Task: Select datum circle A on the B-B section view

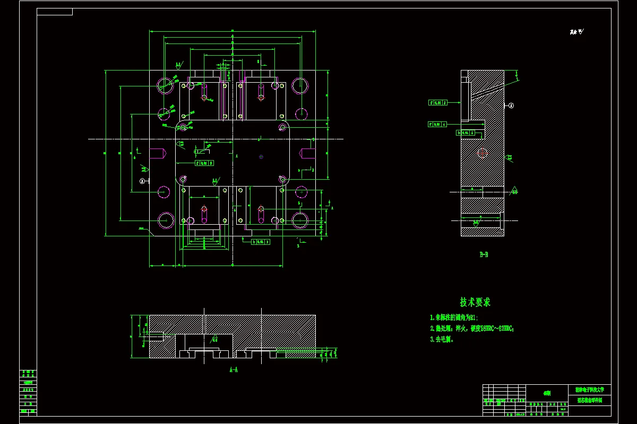Action: click(511, 105)
